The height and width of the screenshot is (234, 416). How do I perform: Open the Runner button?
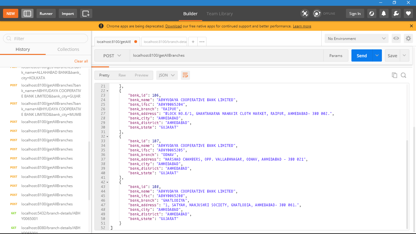point(46,13)
